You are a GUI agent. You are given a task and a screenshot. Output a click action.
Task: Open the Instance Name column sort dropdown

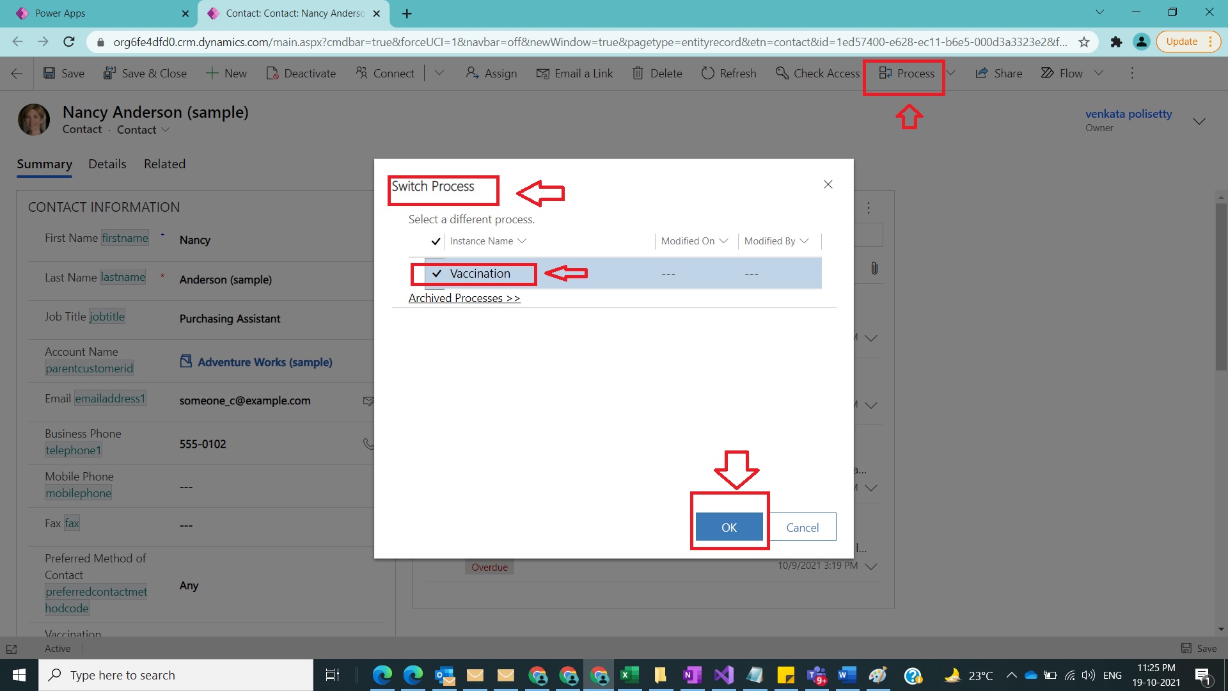tap(522, 241)
